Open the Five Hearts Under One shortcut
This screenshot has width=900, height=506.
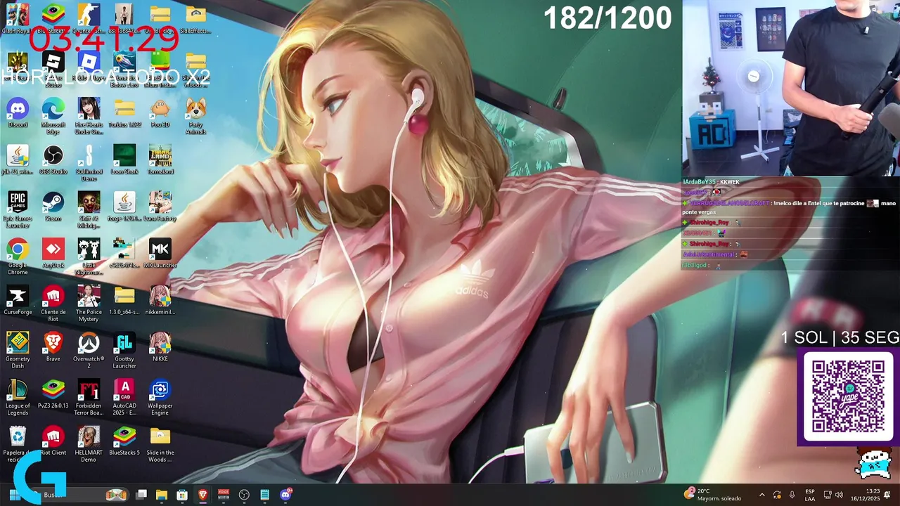89,116
